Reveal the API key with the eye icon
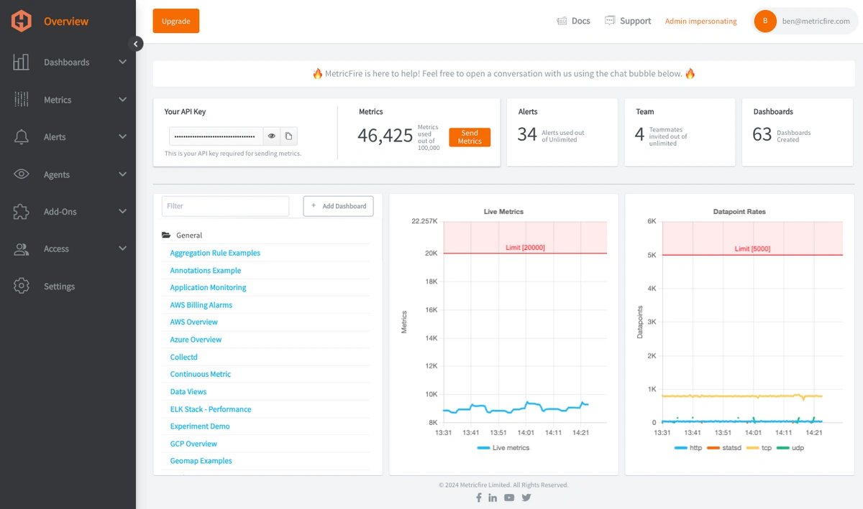 [x=272, y=136]
